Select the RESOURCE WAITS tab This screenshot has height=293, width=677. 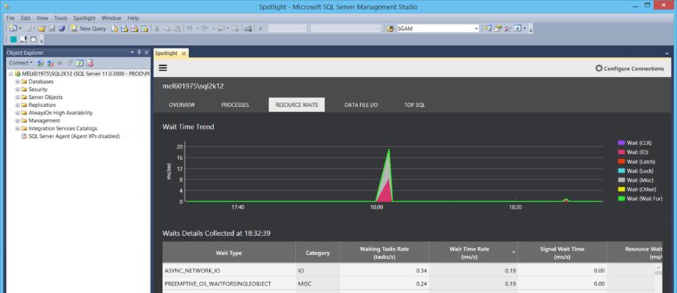pos(296,105)
